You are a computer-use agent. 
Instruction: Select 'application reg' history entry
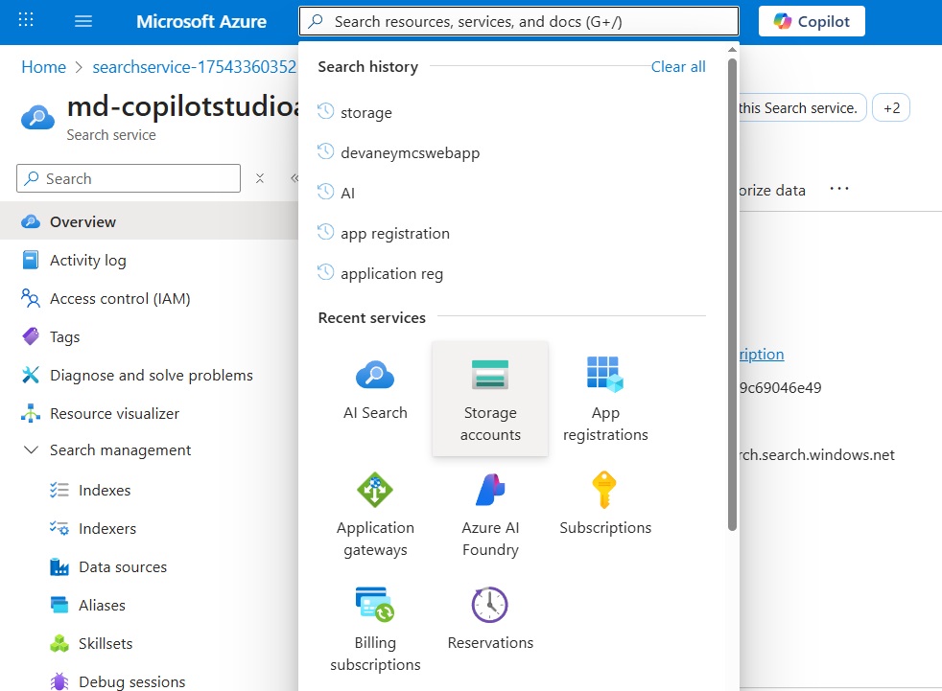(x=391, y=274)
